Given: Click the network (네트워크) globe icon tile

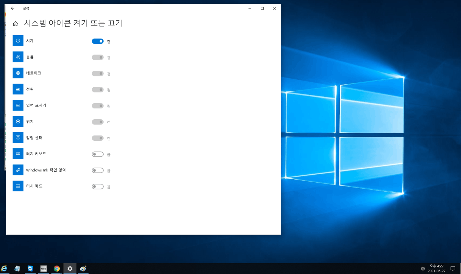Looking at the screenshot, I should pyautogui.click(x=18, y=73).
